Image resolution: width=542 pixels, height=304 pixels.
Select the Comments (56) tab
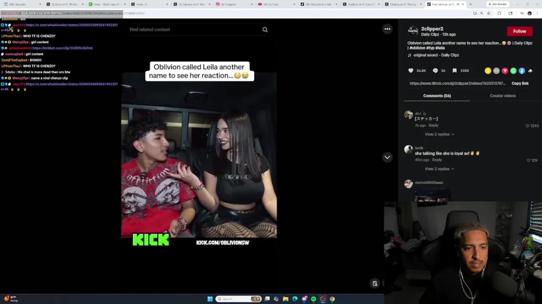pos(437,96)
